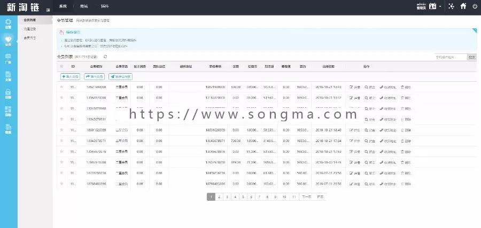Toggle star for member row 13045678971

61,140
